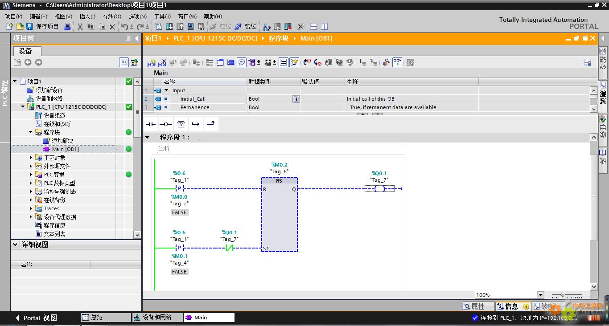Screen dimensions: 609x326
Task: Go back in the project tree
Action: point(28,62)
